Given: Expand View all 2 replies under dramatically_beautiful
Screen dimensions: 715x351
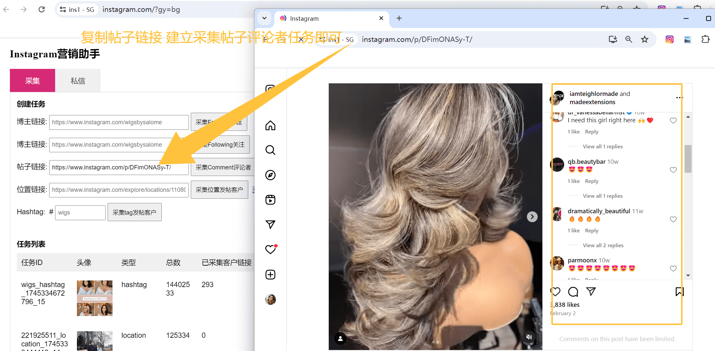Looking at the screenshot, I should coord(603,245).
